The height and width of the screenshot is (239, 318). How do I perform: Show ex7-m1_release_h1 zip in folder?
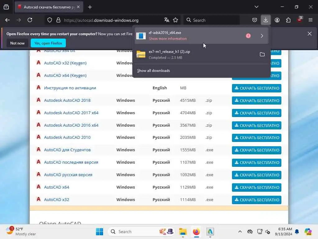262,54
